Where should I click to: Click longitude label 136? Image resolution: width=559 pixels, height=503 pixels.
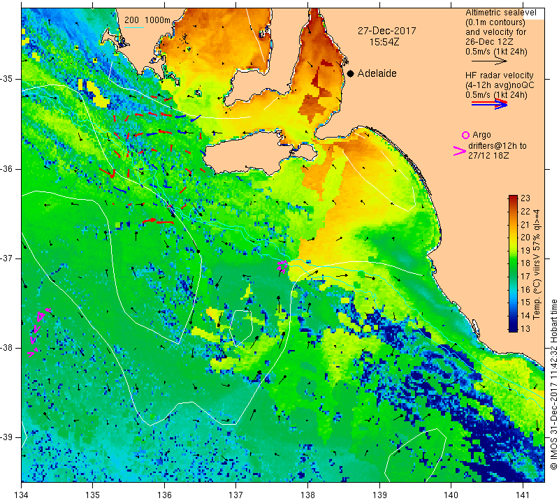[165, 495]
